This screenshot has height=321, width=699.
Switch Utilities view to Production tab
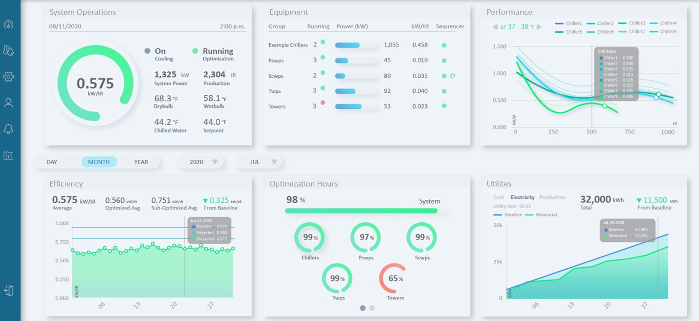click(552, 197)
